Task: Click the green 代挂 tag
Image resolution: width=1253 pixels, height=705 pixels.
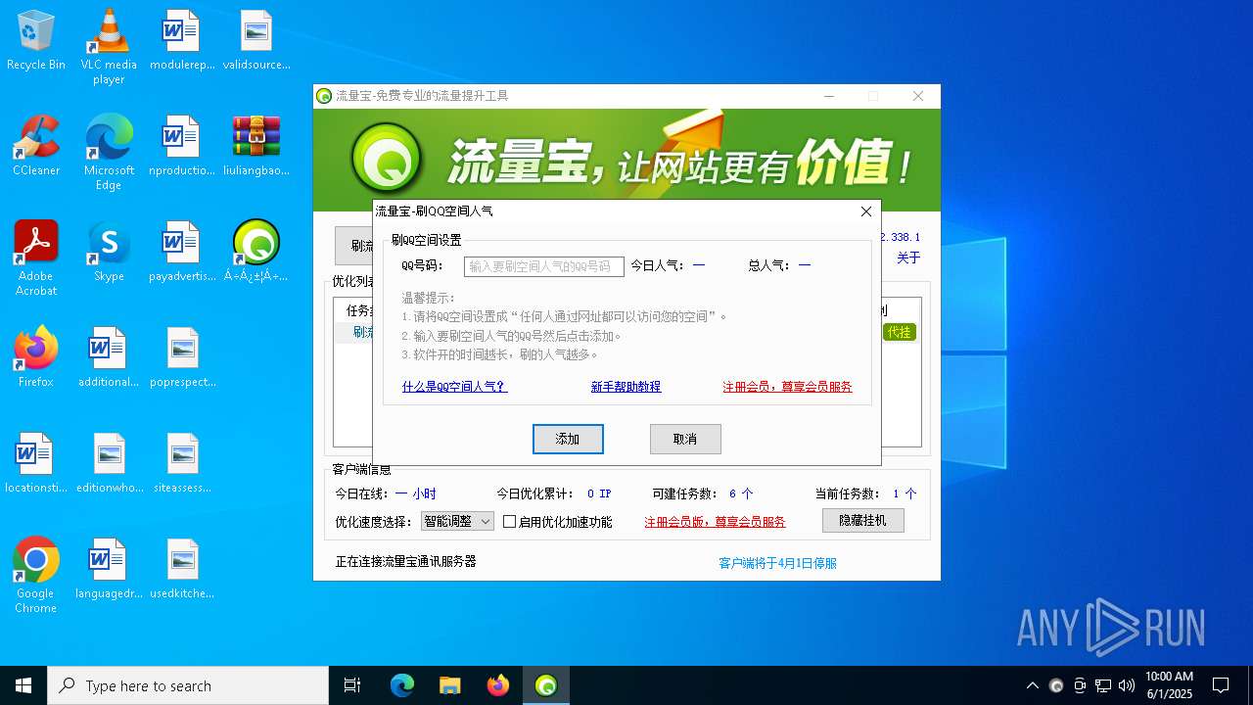Action: click(x=900, y=332)
